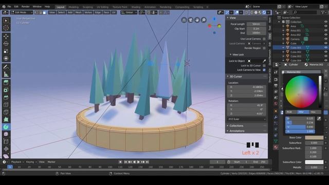Viewport: 329px width, 185px height.
Task: Switch color picker to RGB mode
Action: pos(291,112)
